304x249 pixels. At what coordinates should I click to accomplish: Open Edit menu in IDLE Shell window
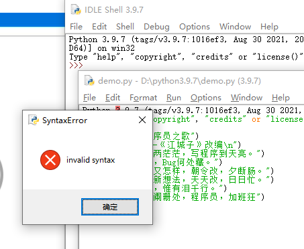(x=99, y=27)
